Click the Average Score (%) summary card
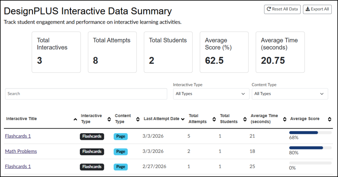338x177 pixels. tap(224, 52)
